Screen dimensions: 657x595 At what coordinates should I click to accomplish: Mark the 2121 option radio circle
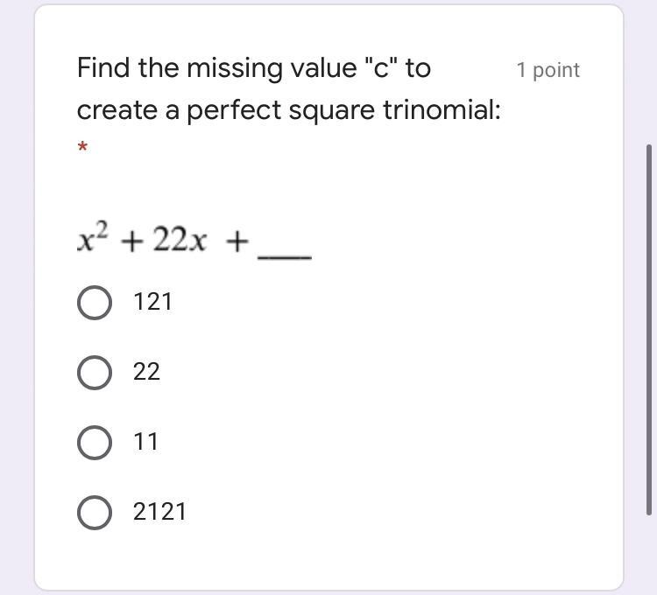[x=95, y=512]
